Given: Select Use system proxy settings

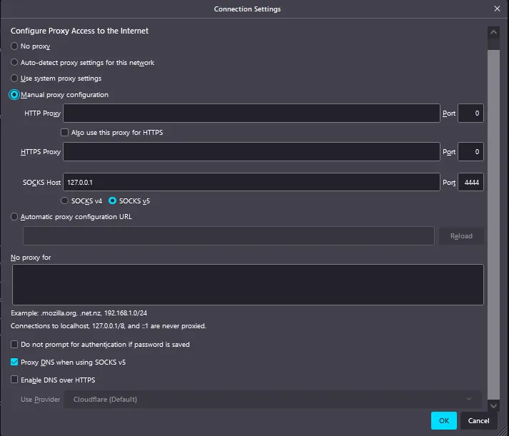Looking at the screenshot, I should (x=14, y=78).
